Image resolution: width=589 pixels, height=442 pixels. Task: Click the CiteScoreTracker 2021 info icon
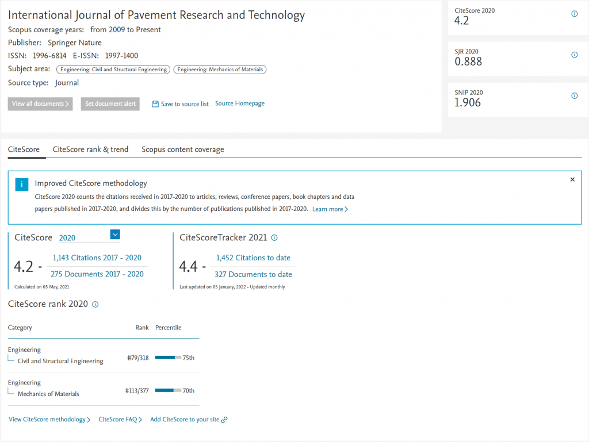click(x=274, y=238)
